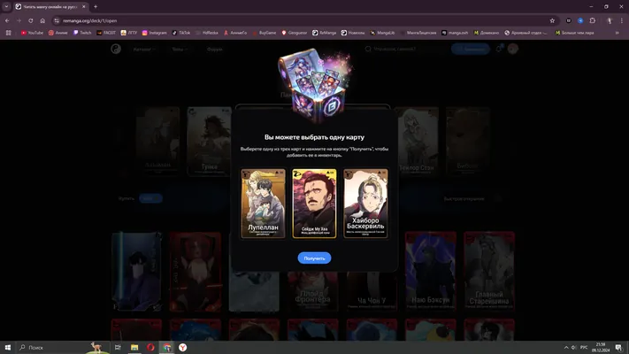Open the ReManga bookmark
Screen dimensions: 629x354
pyautogui.click(x=325, y=33)
